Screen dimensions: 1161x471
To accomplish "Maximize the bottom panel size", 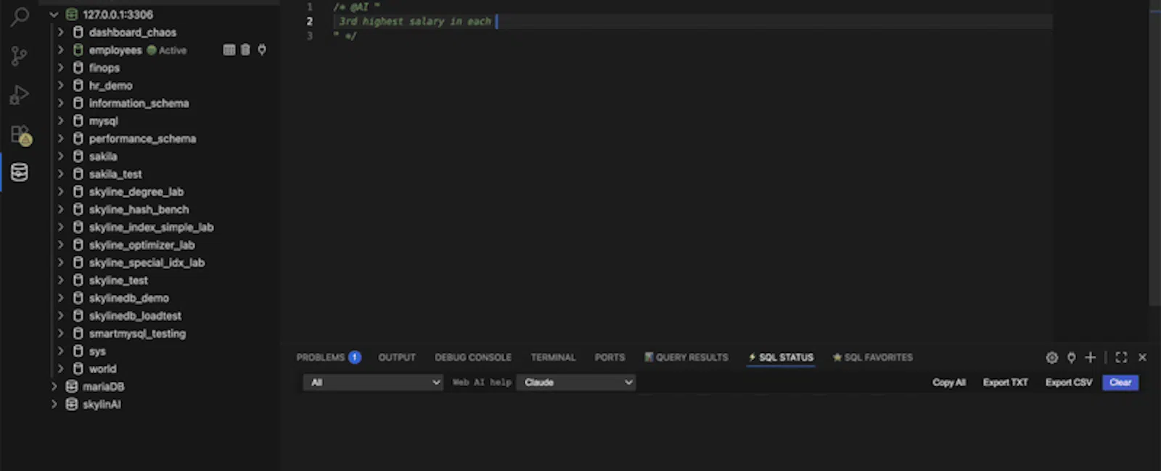I will 1121,357.
